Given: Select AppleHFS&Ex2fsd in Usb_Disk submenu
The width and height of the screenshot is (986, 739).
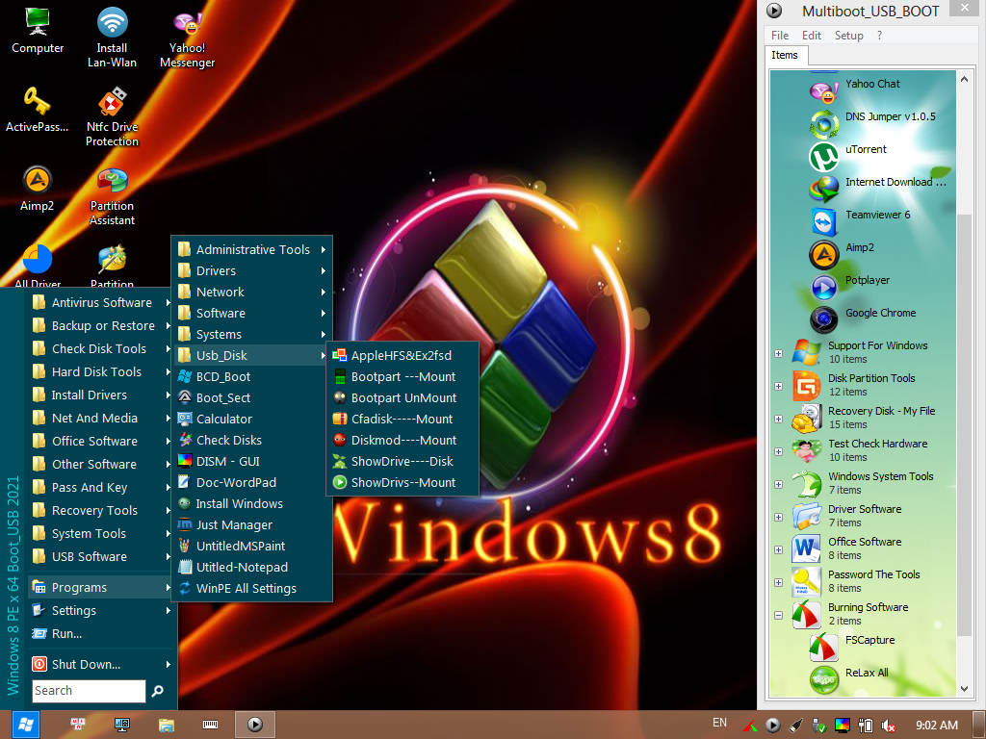Looking at the screenshot, I should pos(402,355).
